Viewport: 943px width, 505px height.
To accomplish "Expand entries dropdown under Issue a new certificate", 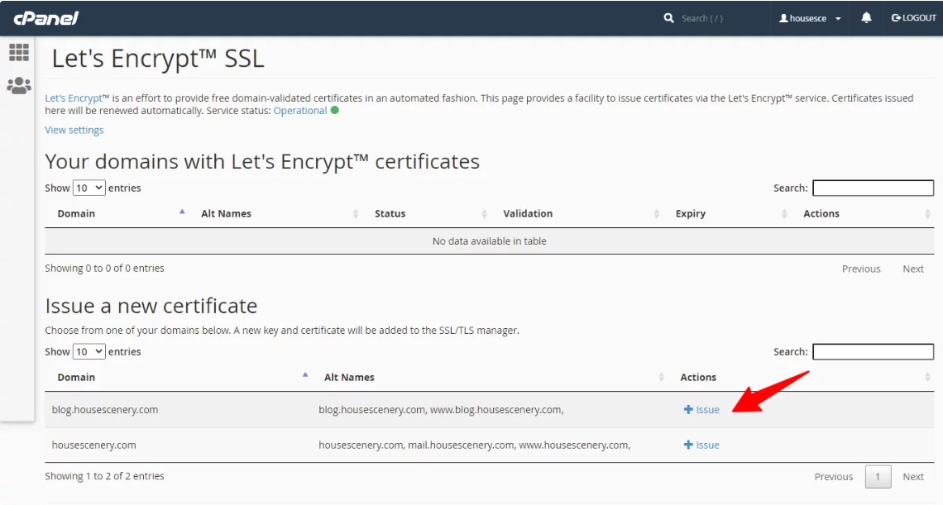I will pos(89,351).
